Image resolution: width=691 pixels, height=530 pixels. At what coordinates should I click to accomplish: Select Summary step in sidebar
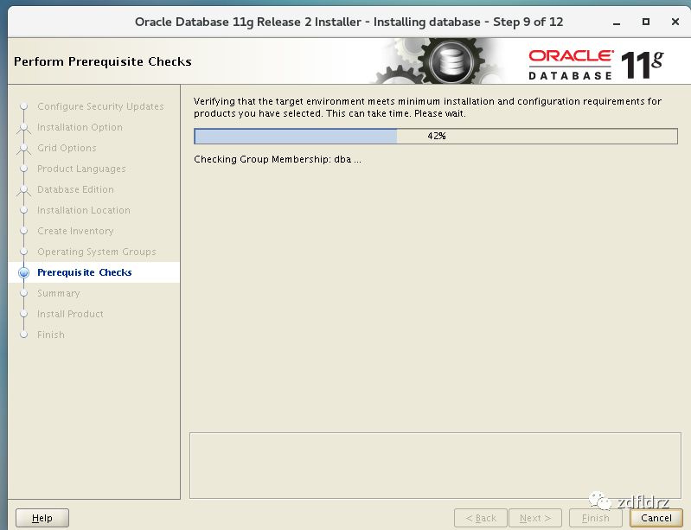coord(59,293)
